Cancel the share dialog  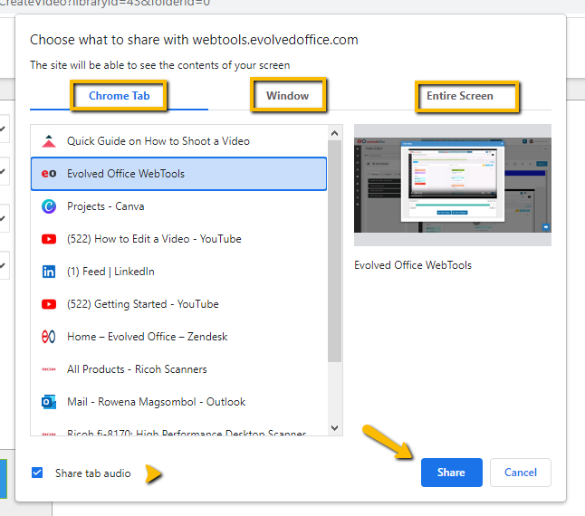pyautogui.click(x=521, y=473)
